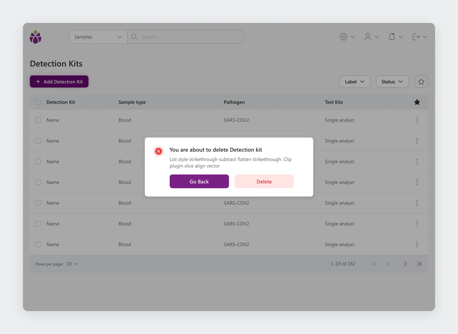Screen dimensions: 458x334
Task: Expand the chevron beside user icon
Action: (x=377, y=37)
